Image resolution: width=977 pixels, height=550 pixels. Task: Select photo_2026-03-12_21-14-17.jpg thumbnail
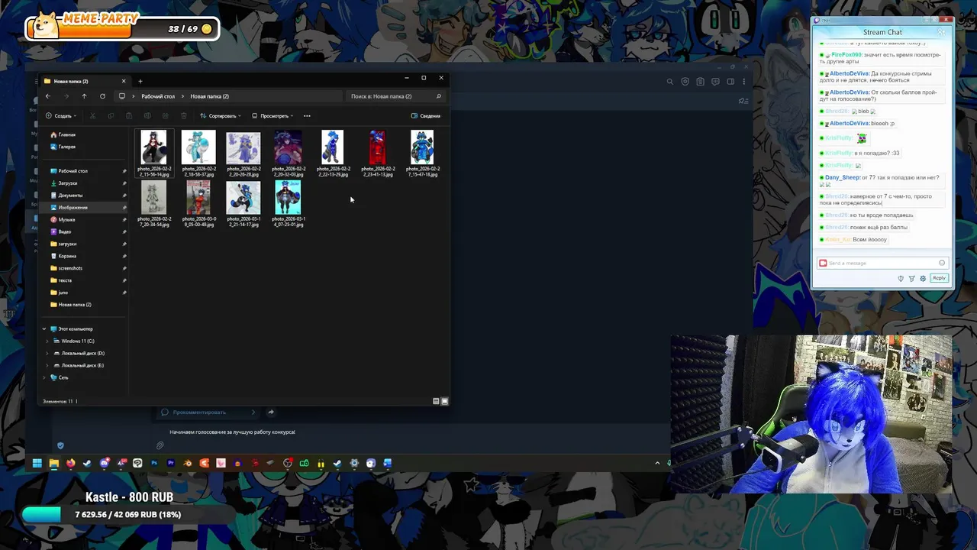(243, 197)
